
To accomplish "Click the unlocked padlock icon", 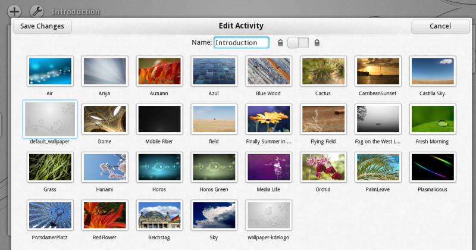I will (280, 43).
